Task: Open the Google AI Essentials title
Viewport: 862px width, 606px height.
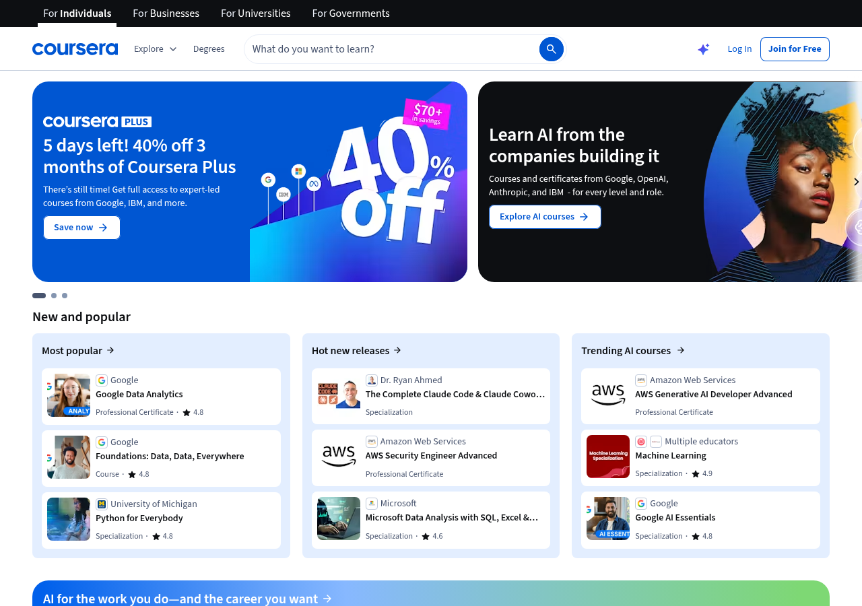Action: click(x=675, y=518)
